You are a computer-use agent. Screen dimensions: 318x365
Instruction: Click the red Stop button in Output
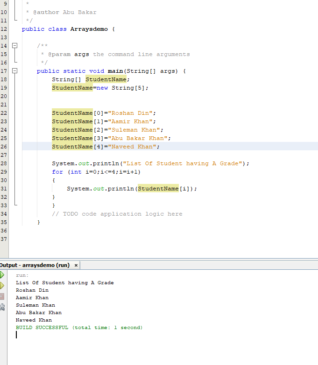[2, 296]
